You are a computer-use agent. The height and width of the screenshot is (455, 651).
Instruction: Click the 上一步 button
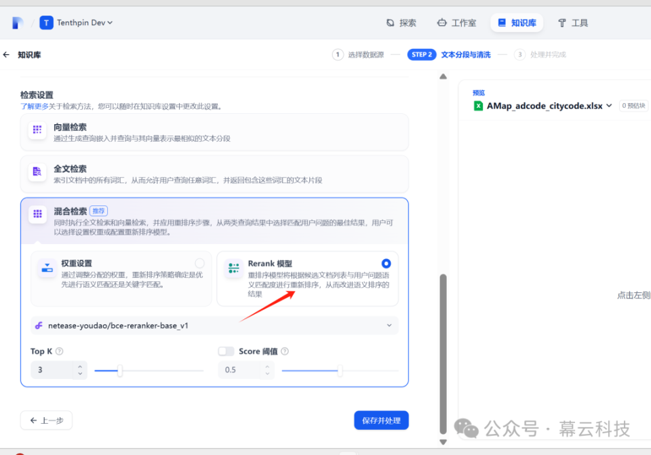click(x=46, y=420)
